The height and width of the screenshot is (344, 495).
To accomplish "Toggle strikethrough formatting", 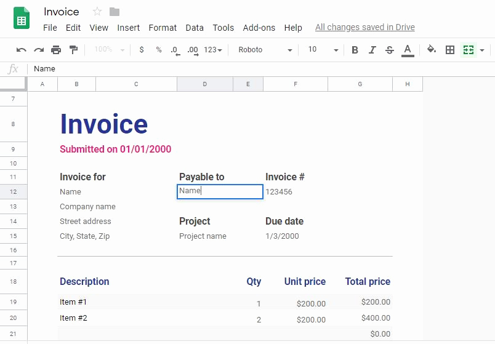I will (x=390, y=50).
